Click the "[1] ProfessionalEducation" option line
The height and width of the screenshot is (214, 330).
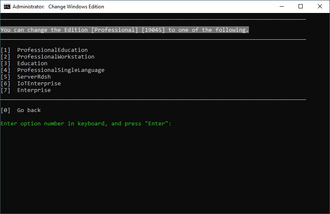[x=44, y=50]
